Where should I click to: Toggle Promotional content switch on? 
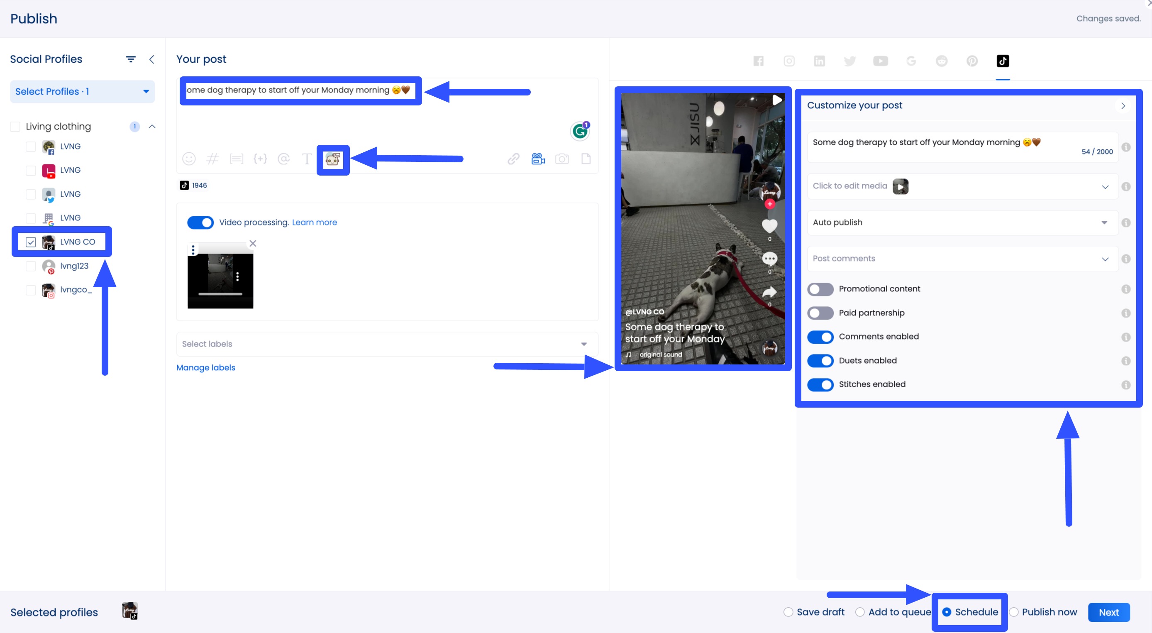[x=820, y=289]
